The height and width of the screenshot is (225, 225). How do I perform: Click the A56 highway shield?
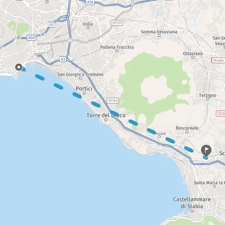(31, 38)
